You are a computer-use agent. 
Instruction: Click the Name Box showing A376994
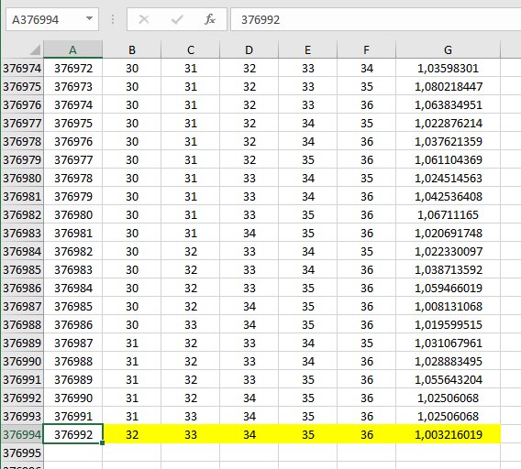tap(52, 19)
